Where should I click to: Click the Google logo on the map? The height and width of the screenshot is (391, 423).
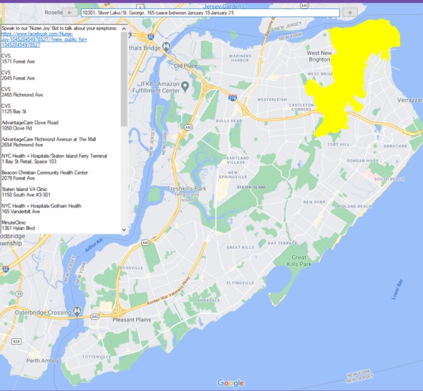(x=231, y=383)
